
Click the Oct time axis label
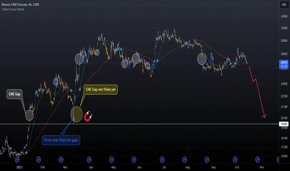coord(237,167)
